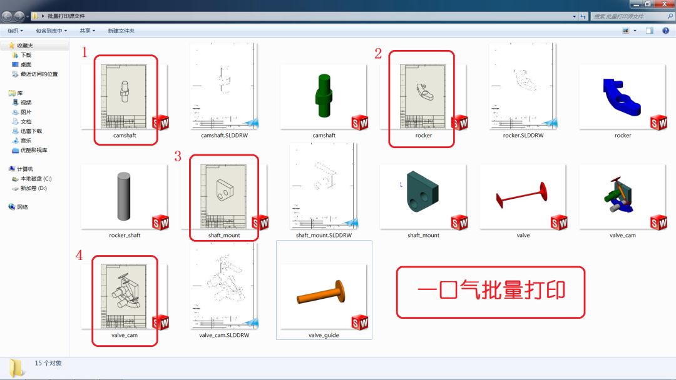Select the shaft_mount.SLDDRW file
This screenshot has width=676, height=380.
pyautogui.click(x=324, y=186)
